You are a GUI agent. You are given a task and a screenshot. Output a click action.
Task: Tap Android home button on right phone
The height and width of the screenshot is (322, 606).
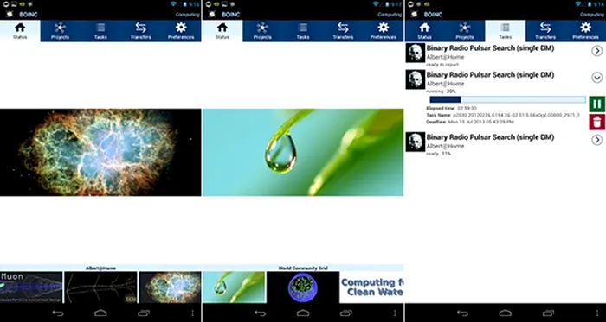(x=505, y=313)
